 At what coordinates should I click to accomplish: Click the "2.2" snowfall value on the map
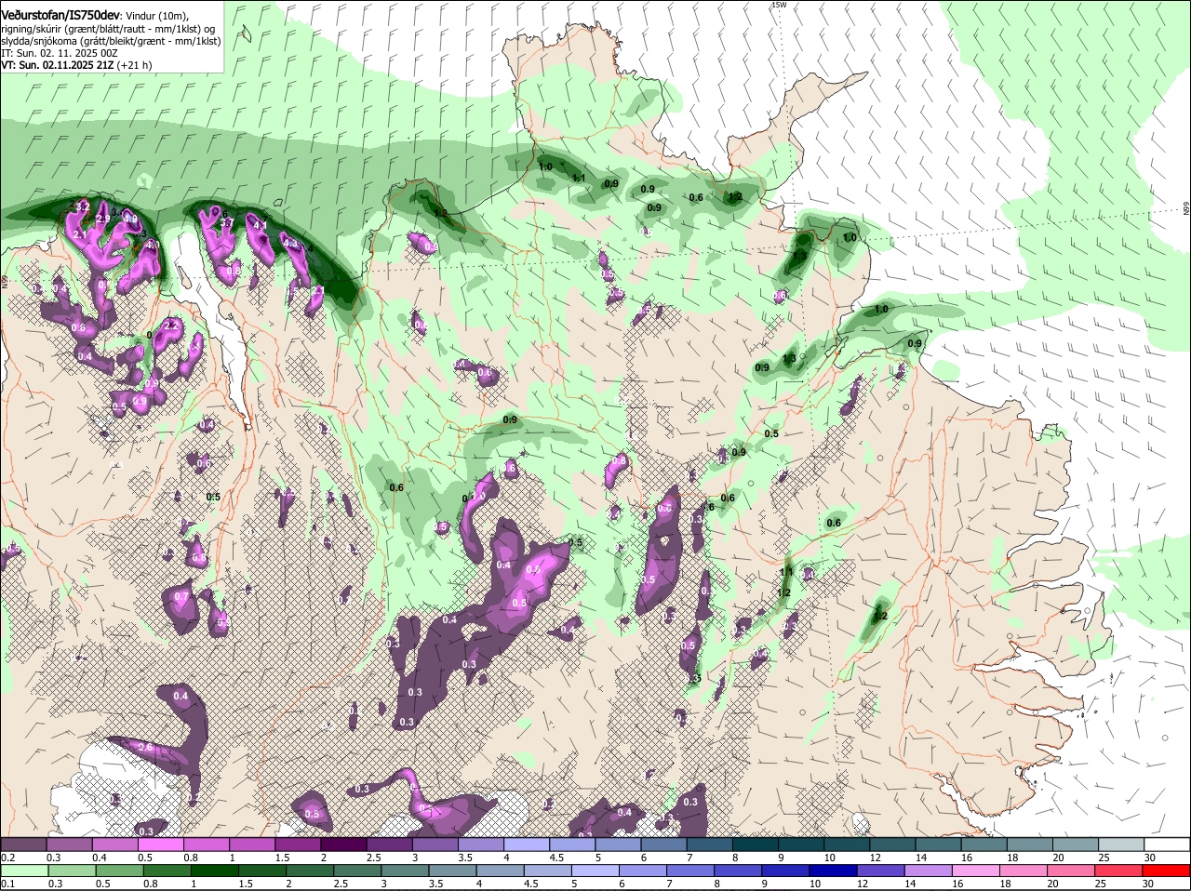tap(170, 325)
